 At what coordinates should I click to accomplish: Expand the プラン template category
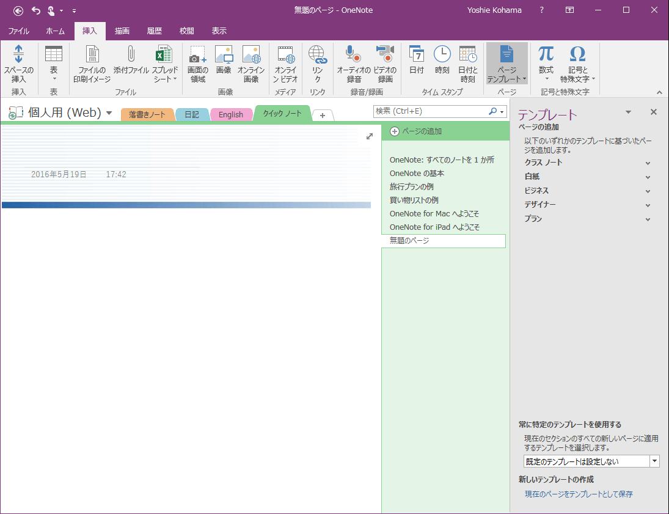tap(648, 219)
